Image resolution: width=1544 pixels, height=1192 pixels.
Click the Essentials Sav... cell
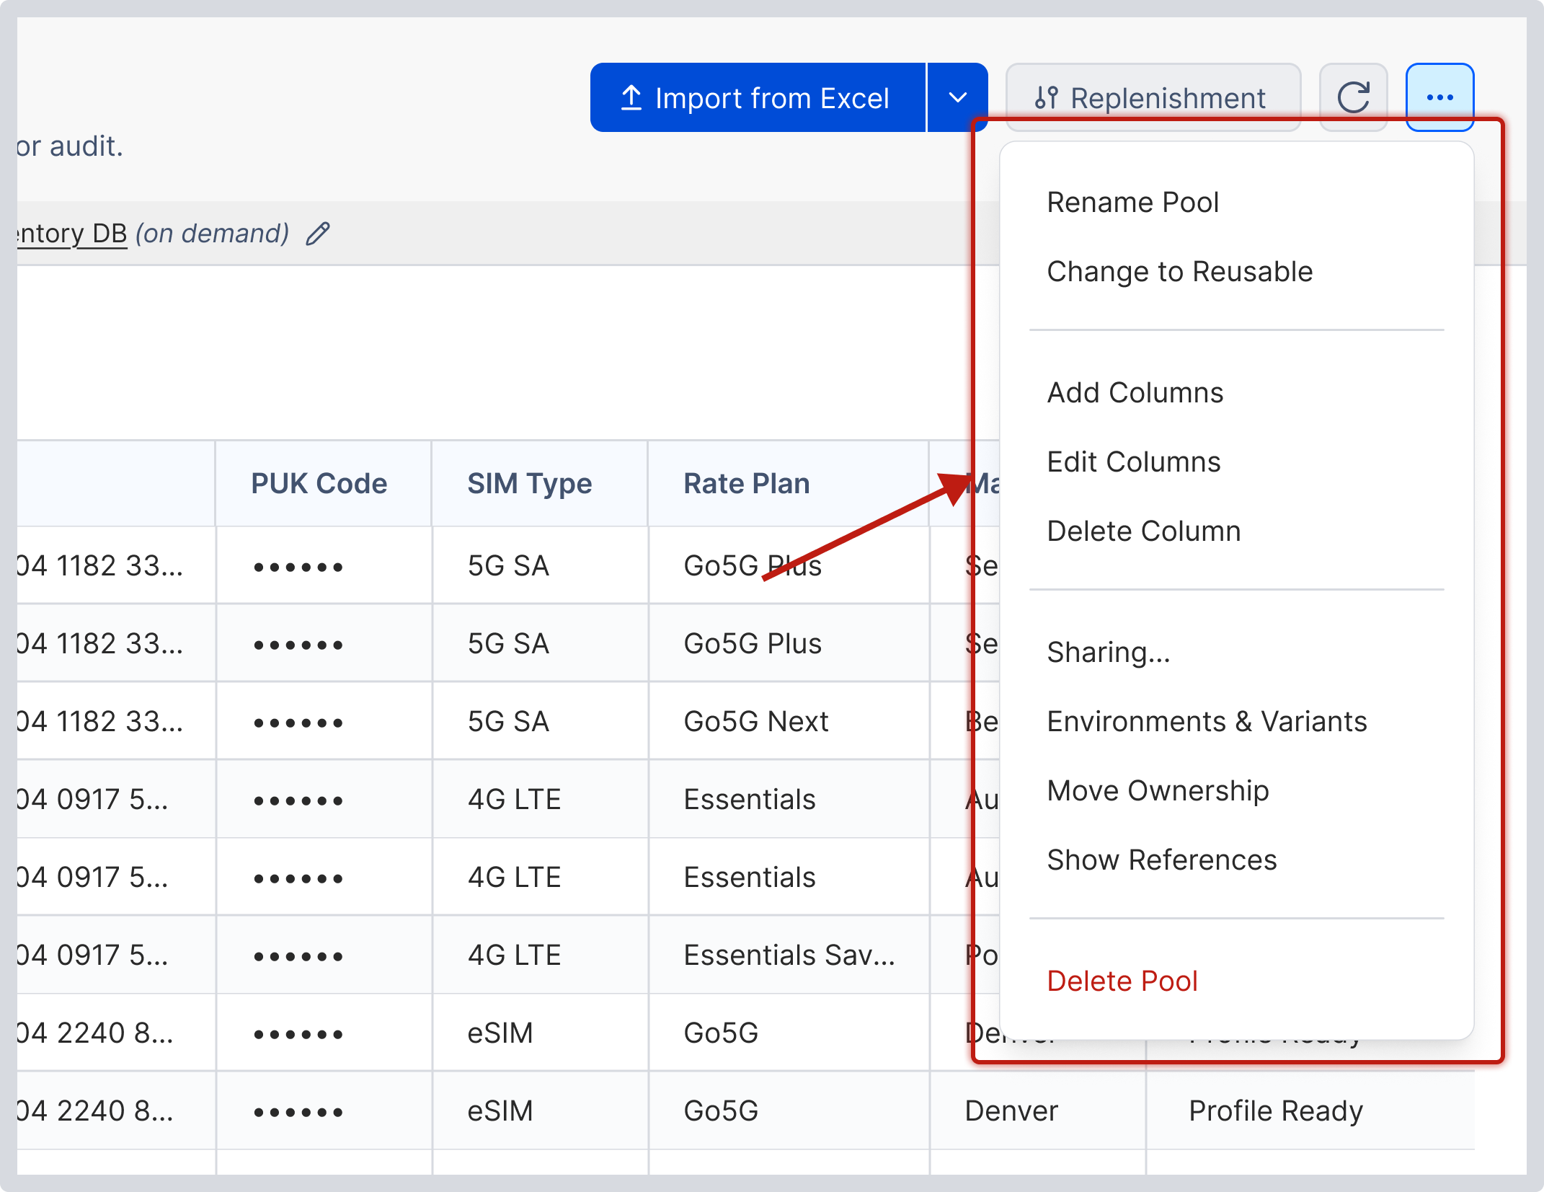(x=789, y=955)
